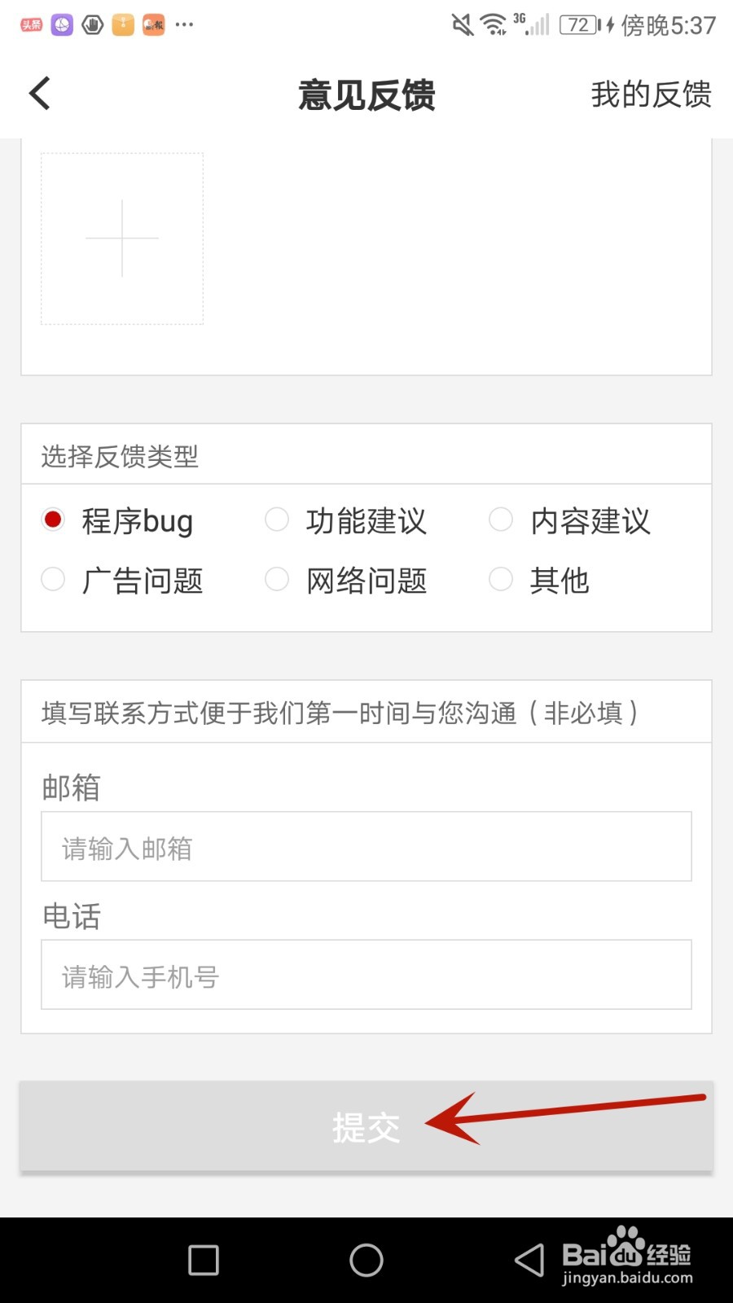
Task: Tap the notification overflow dots icon
Action: [185, 24]
